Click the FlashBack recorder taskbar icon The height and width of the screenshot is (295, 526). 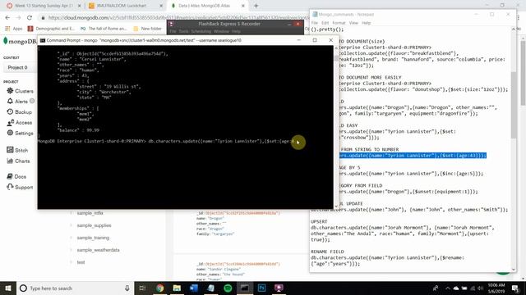(x=279, y=288)
